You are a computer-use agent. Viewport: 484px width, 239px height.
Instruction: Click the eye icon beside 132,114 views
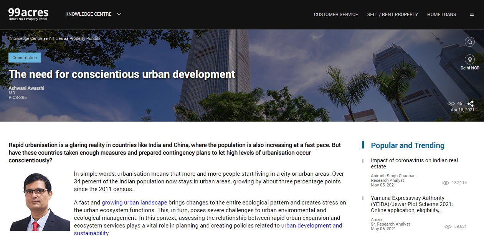click(x=446, y=183)
